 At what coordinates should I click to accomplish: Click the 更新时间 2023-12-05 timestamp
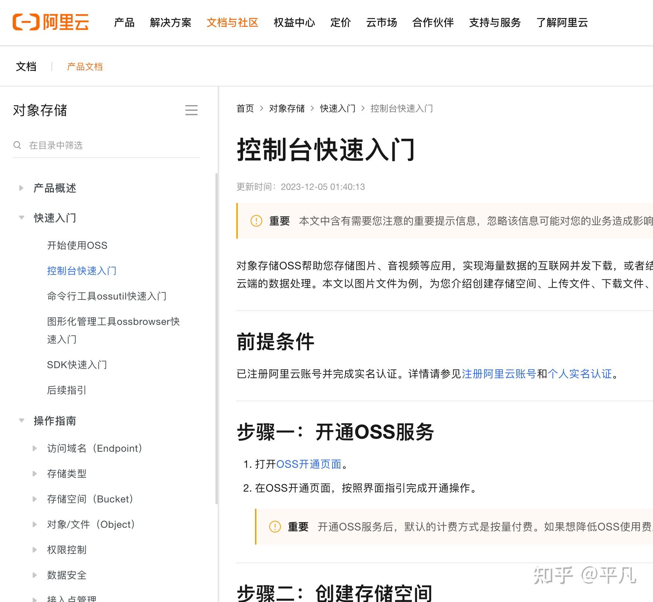click(x=301, y=186)
